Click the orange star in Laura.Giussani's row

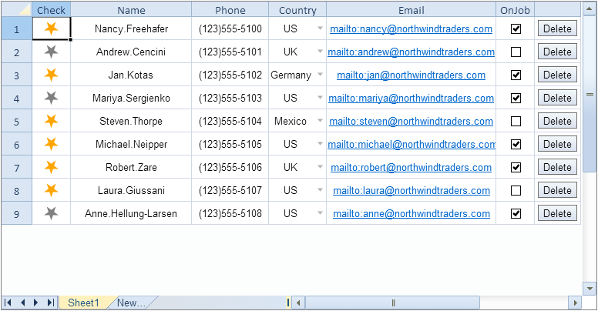click(51, 190)
